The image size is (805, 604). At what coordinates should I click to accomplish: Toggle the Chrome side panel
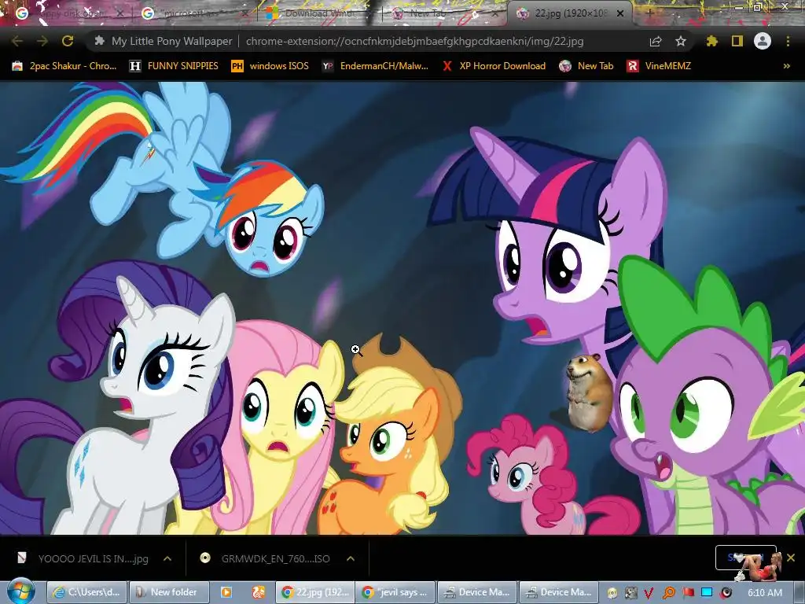click(x=737, y=41)
